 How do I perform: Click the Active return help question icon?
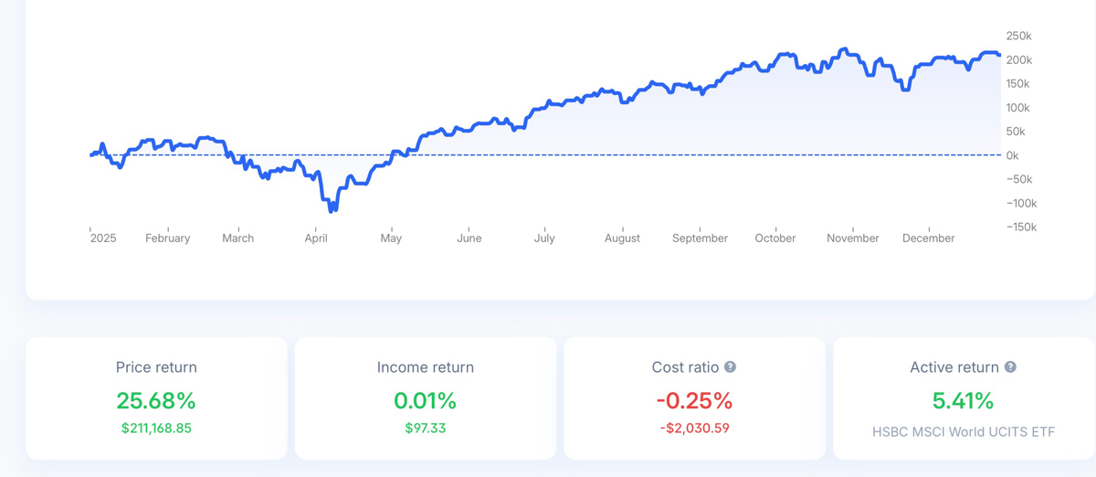tap(1010, 367)
